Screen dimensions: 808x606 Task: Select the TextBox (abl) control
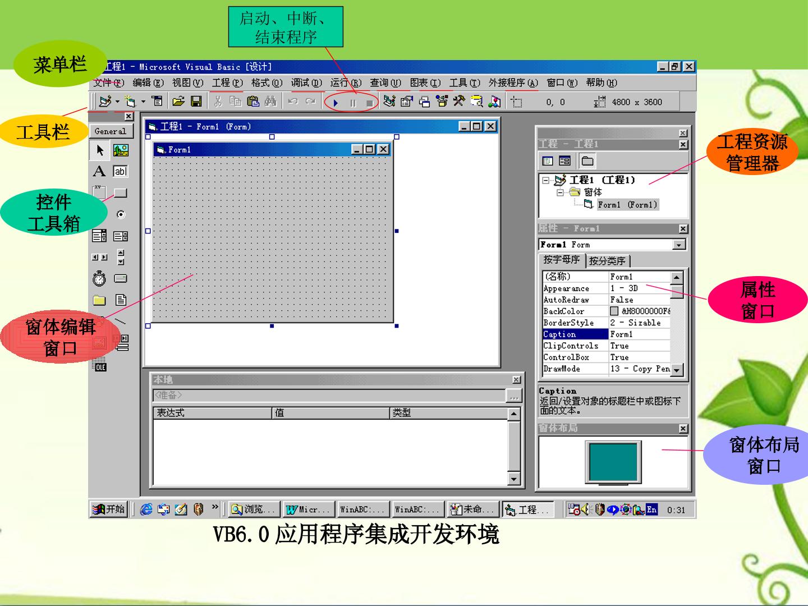pyautogui.click(x=121, y=171)
